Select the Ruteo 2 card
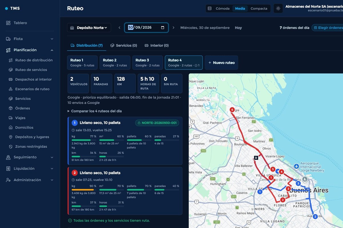Image resolution: width=343 pixels, height=228 pixels. 115,63
